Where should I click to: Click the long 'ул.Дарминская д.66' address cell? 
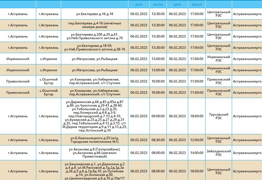pos(94,116)
